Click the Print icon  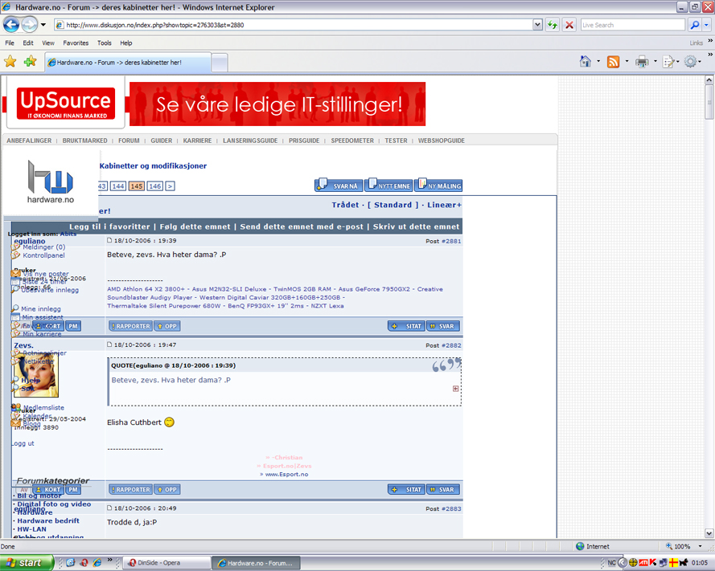642,62
